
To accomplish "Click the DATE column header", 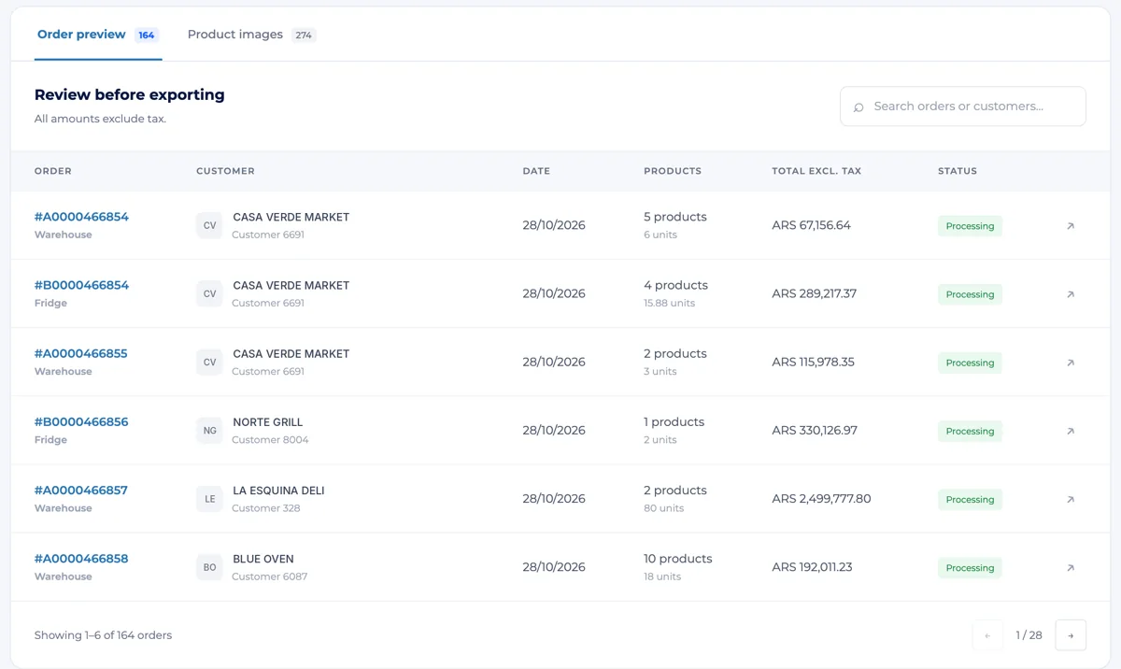I will click(536, 171).
